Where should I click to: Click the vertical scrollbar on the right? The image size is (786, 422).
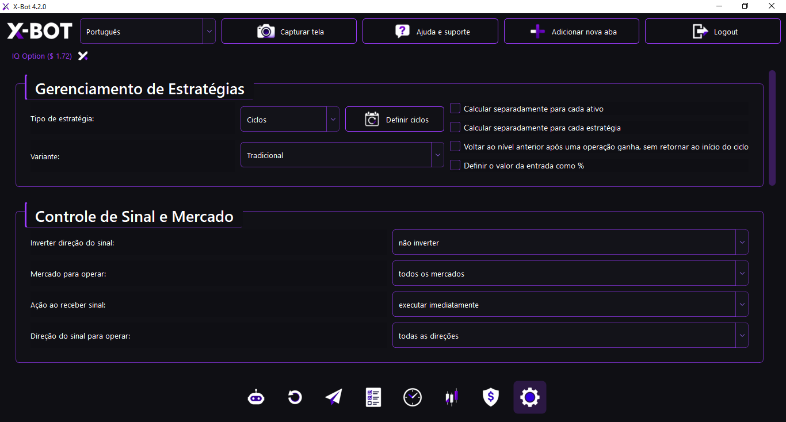(772, 128)
